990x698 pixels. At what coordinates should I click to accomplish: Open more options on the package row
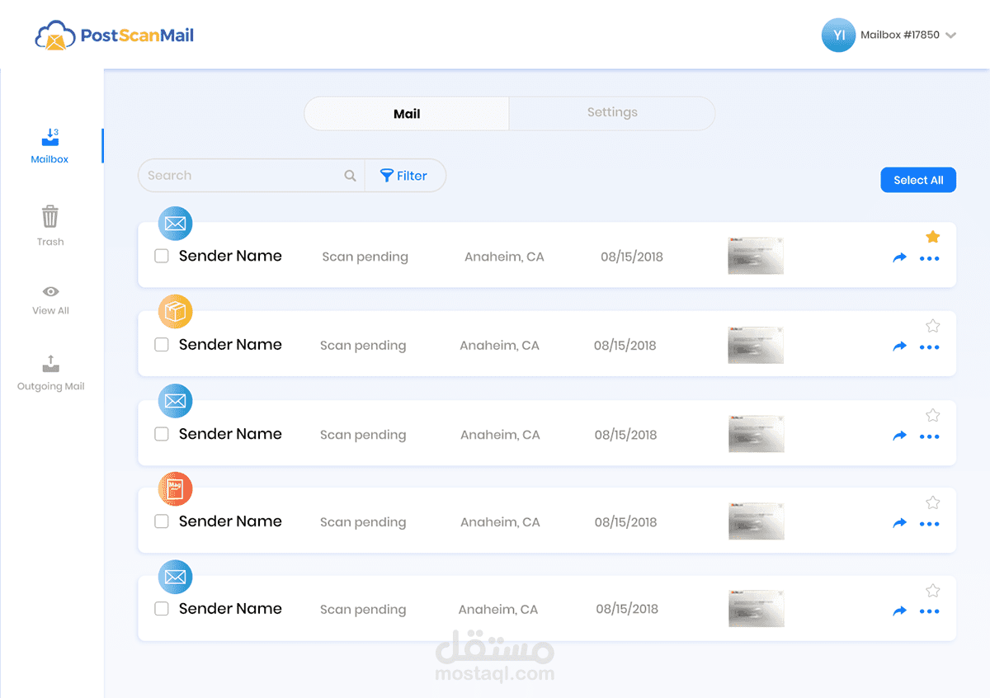(930, 347)
